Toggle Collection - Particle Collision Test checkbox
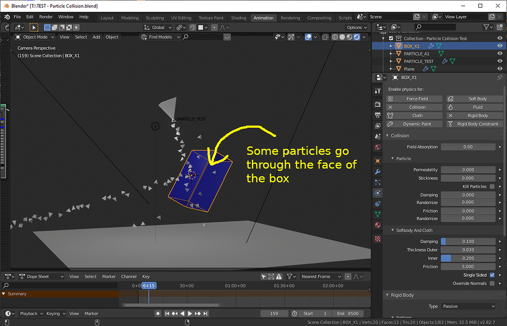The width and height of the screenshot is (507, 326). pyautogui.click(x=391, y=38)
